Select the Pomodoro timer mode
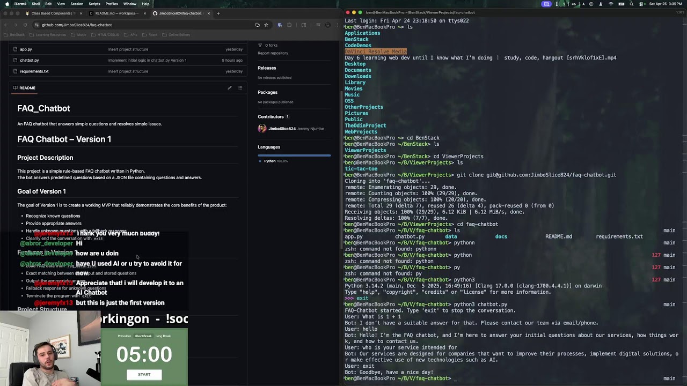The image size is (687, 386). tap(124, 336)
